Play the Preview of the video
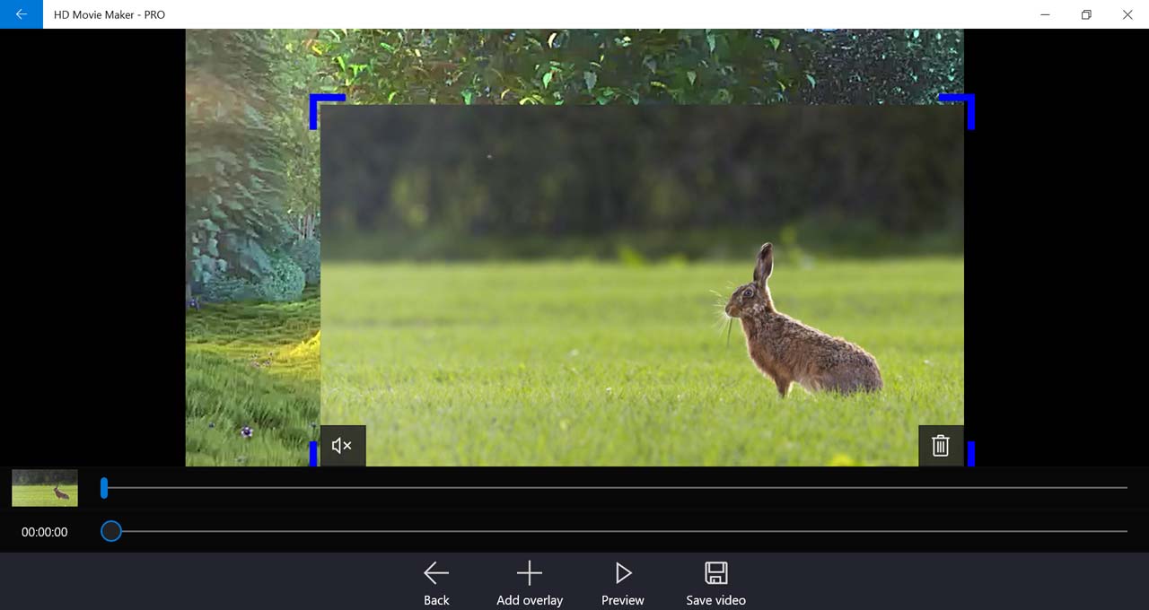The width and height of the screenshot is (1149, 610). pos(623,581)
